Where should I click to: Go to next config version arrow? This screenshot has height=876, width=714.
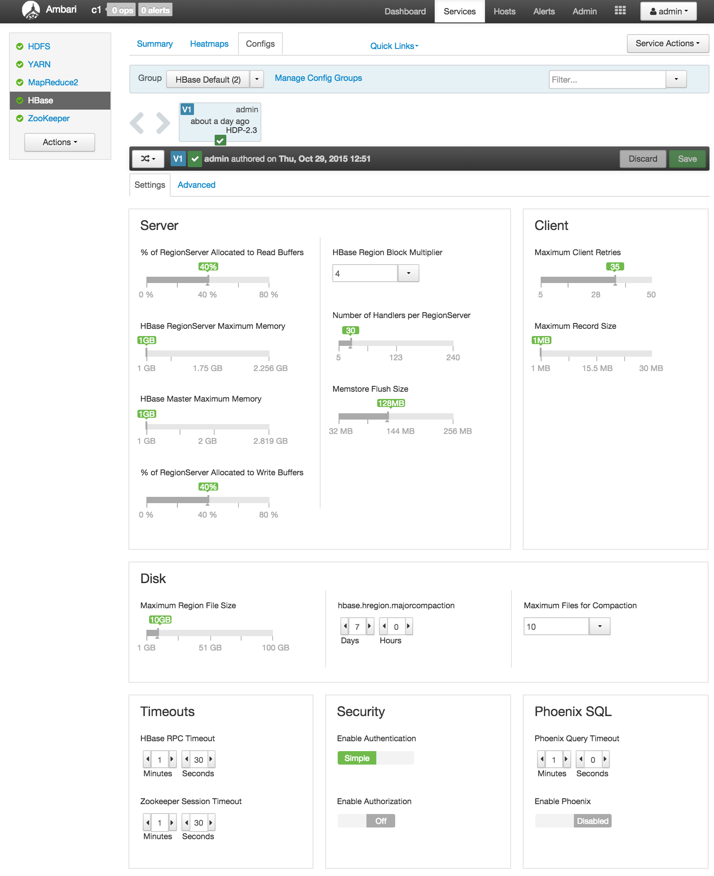tap(163, 123)
